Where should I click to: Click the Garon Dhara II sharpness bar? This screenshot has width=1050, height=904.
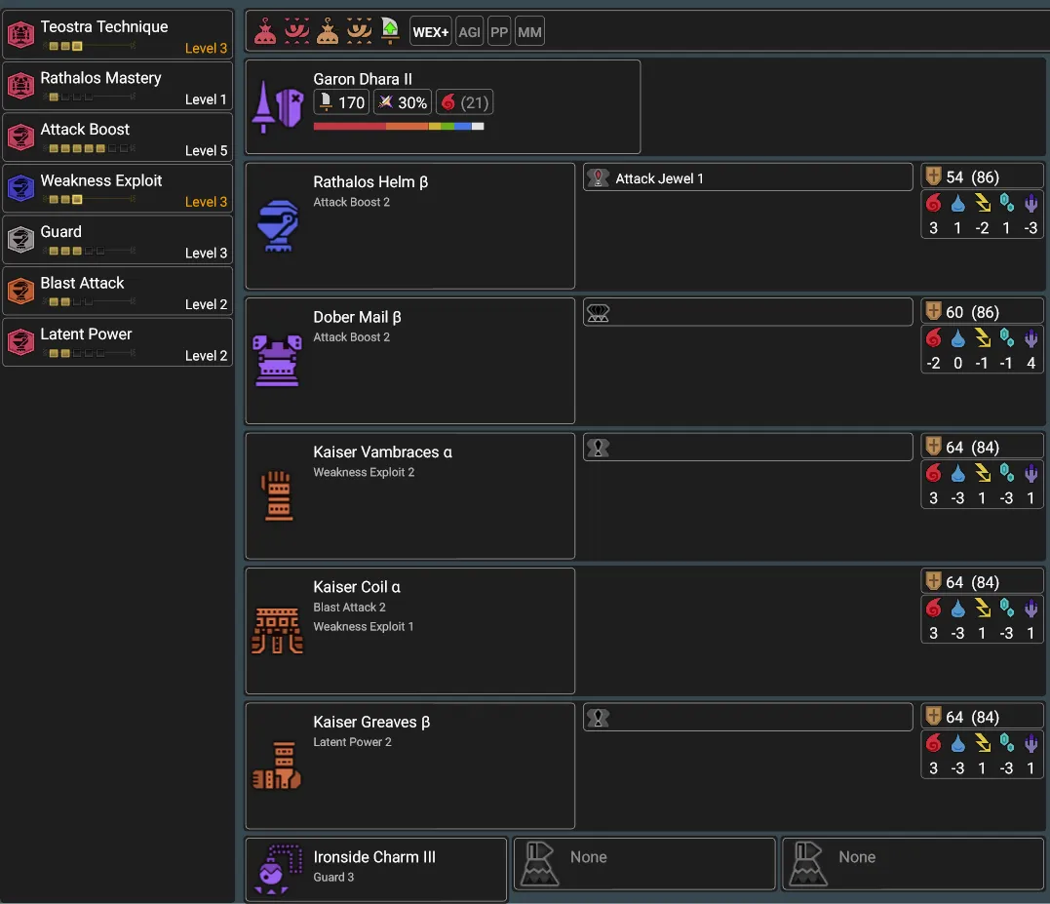point(399,126)
